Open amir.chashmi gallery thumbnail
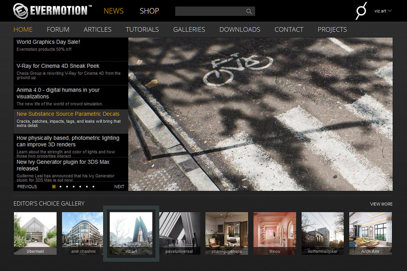407x271 pixels. point(83,233)
